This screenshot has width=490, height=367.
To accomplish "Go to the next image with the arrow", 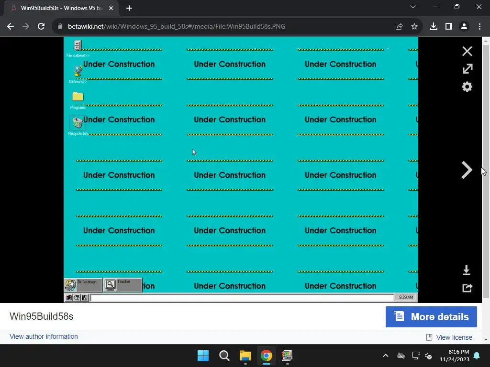I will coord(467,170).
